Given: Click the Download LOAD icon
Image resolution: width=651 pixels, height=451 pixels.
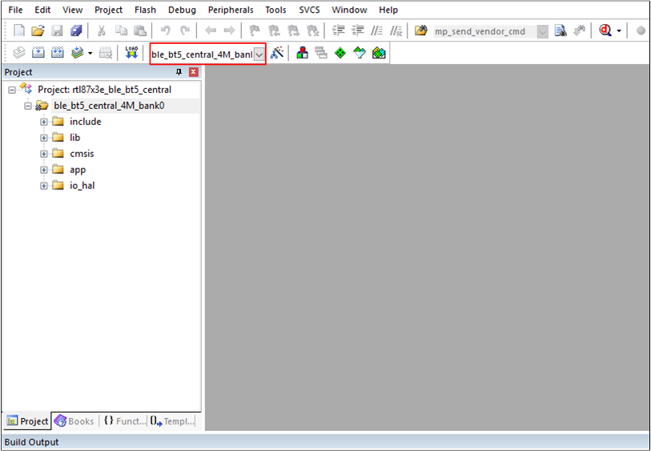Looking at the screenshot, I should click(x=131, y=53).
